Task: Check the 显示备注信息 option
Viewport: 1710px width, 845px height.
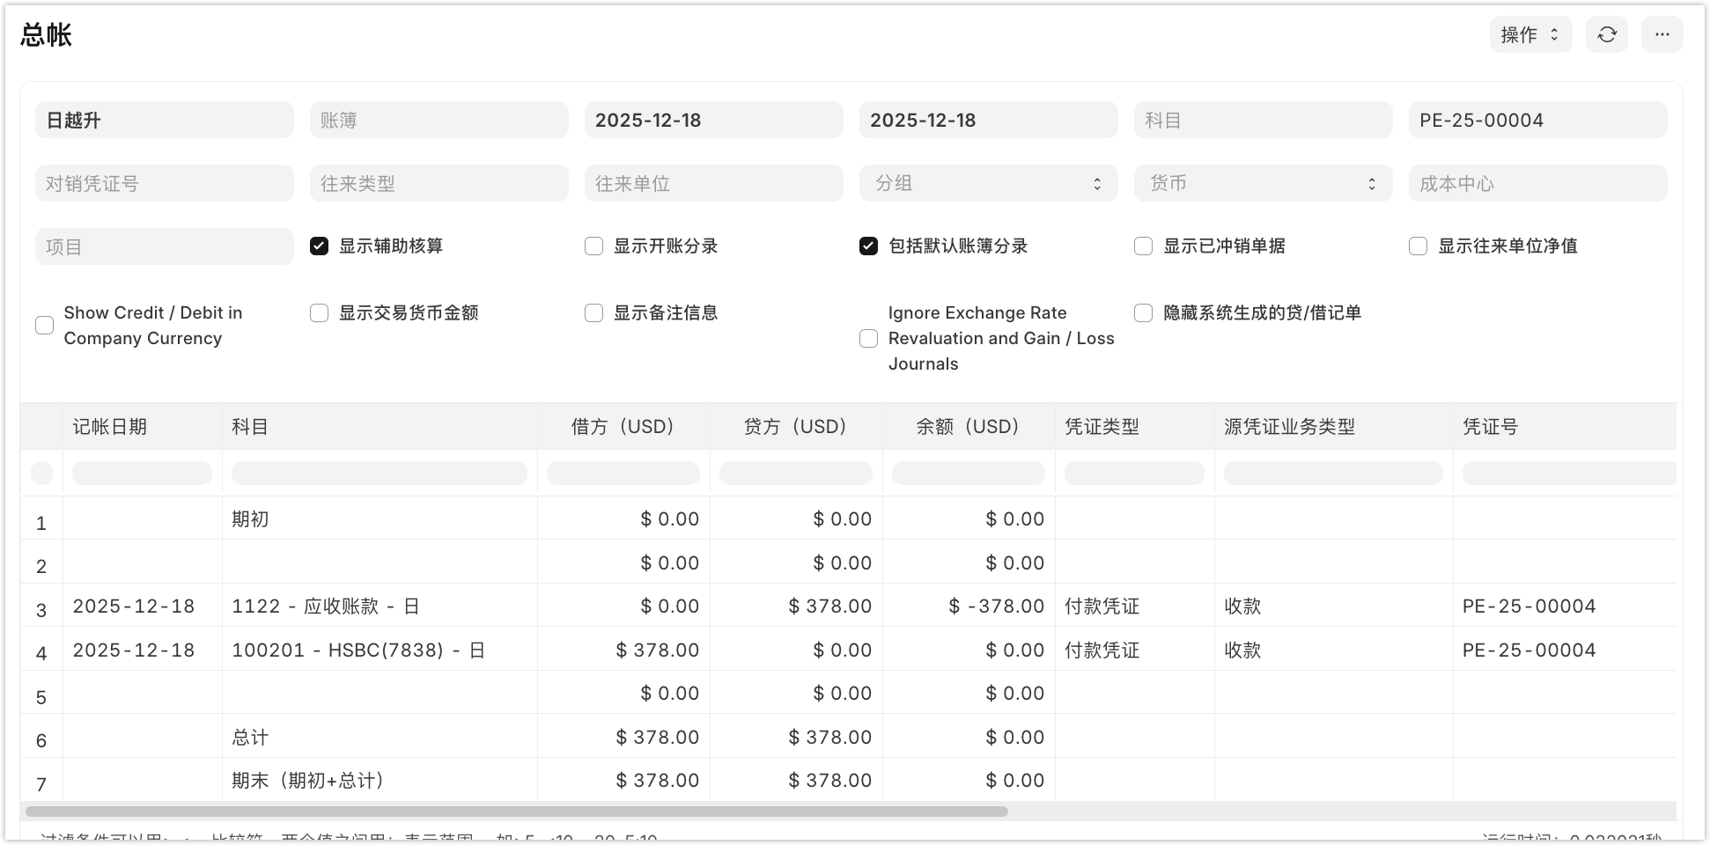Action: pyautogui.click(x=593, y=313)
